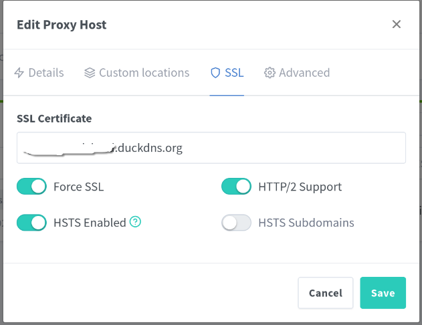Enable the HSTS Subdomains switch
422x325 pixels.
click(x=236, y=223)
